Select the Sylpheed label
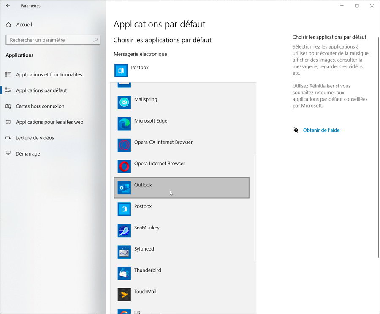The image size is (380, 314). 144,249
